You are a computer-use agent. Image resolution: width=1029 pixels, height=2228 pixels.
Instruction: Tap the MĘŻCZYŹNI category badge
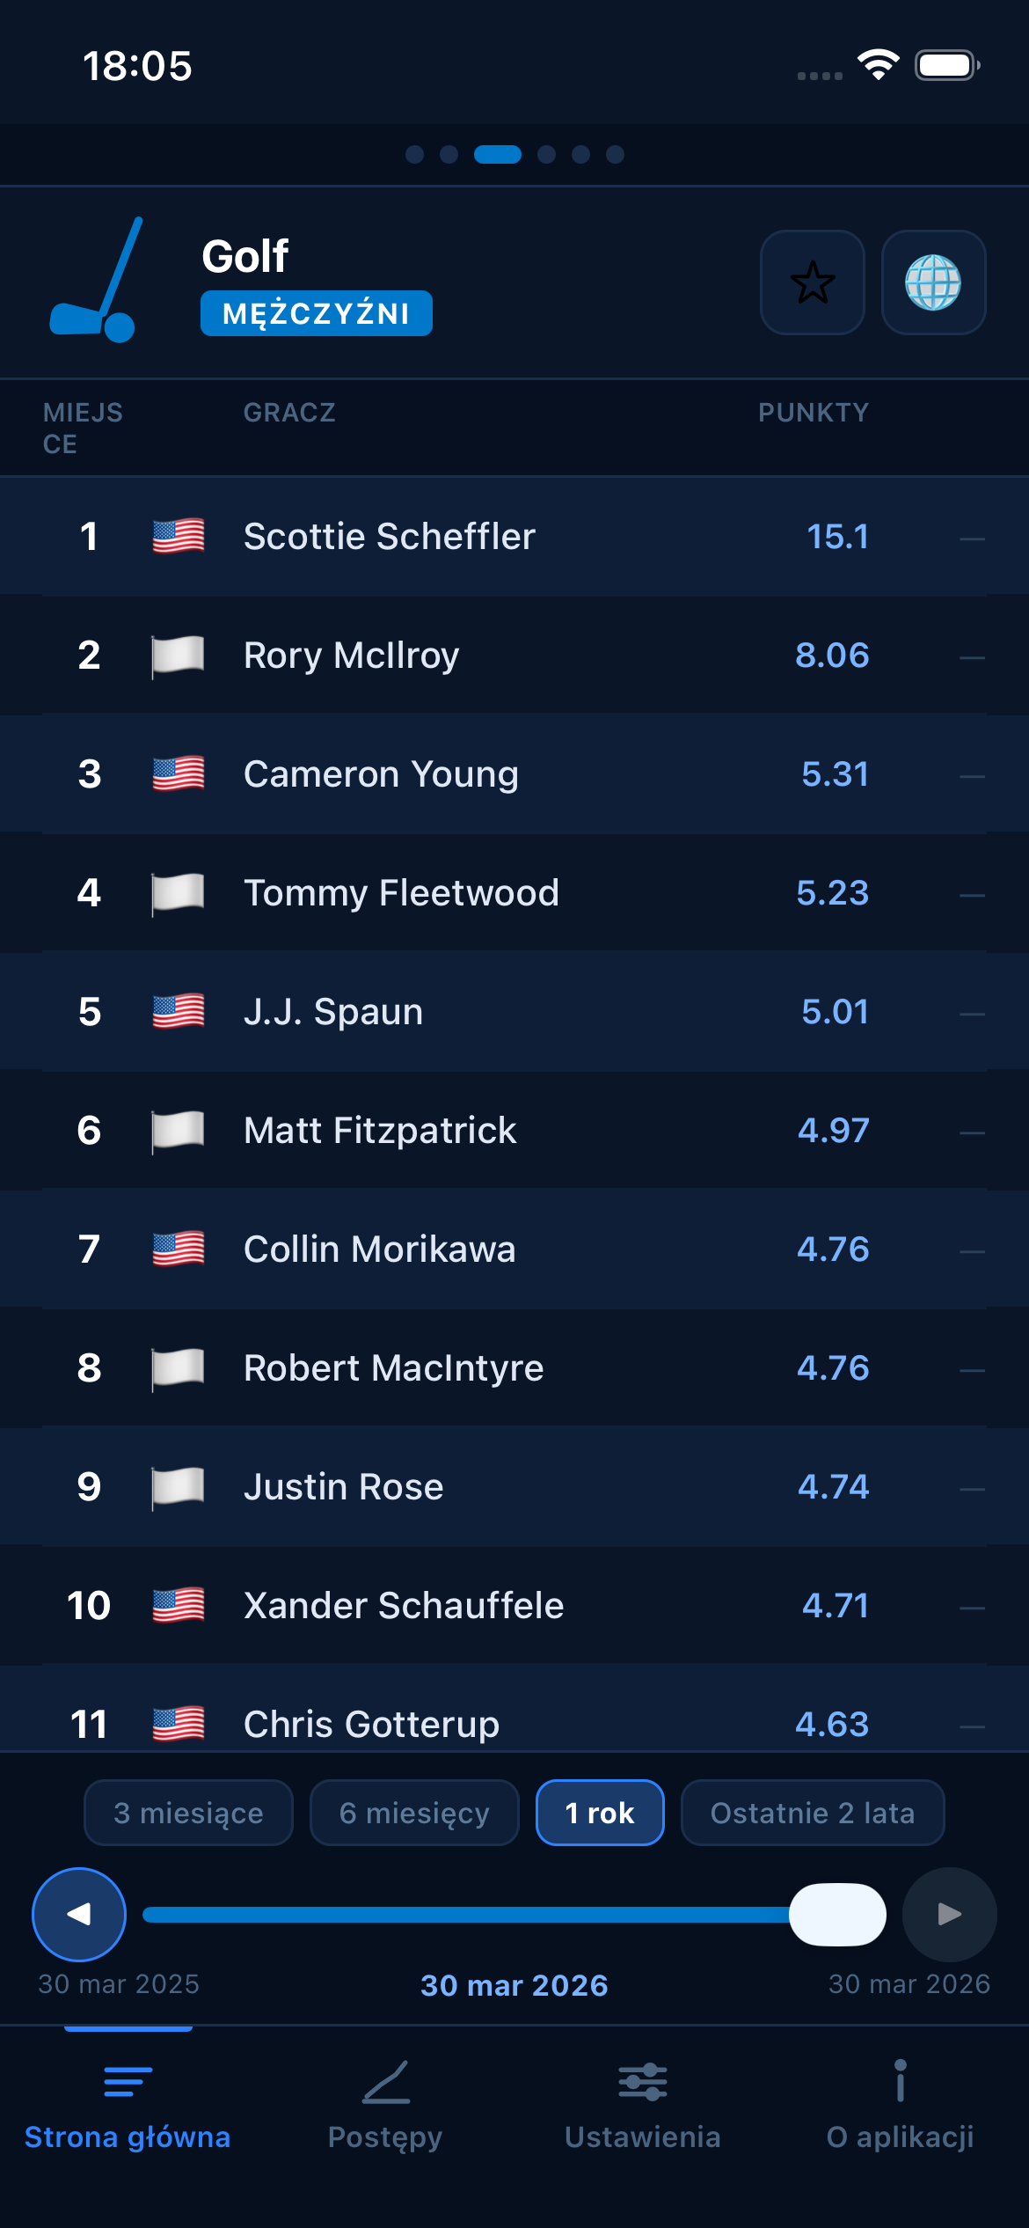click(316, 312)
